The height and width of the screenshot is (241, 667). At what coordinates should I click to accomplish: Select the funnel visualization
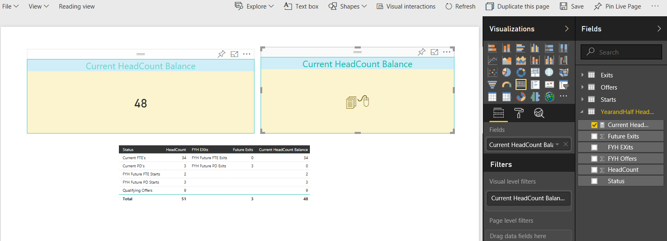pos(492,85)
